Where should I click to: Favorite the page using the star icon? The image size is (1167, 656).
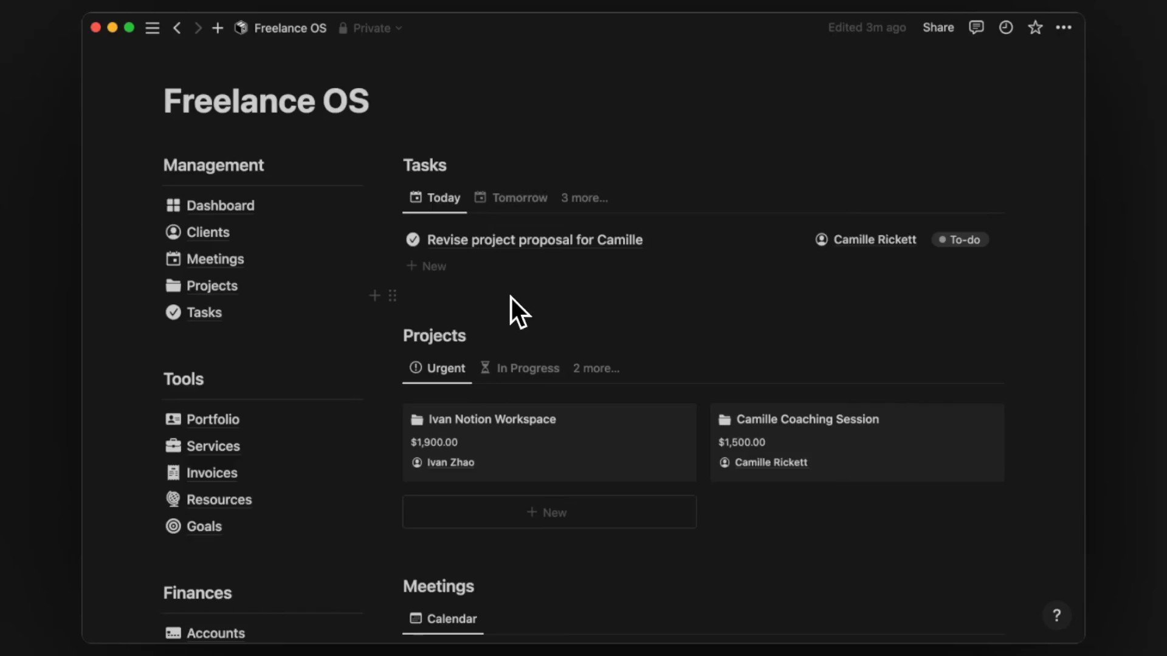1035,27
